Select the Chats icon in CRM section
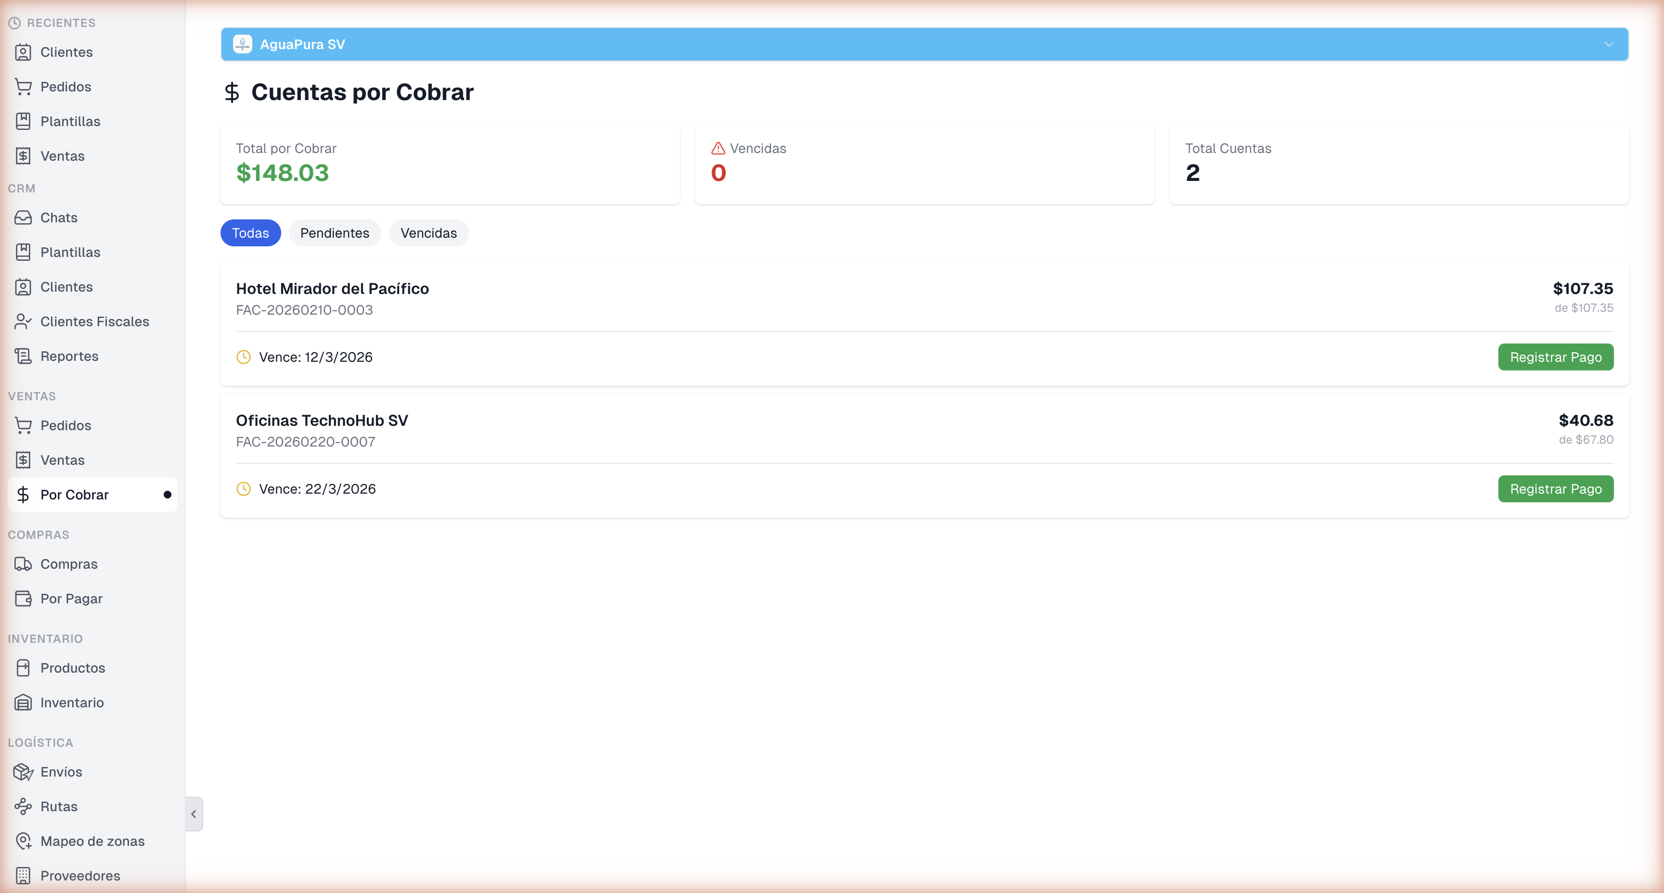This screenshot has width=1664, height=893. [x=23, y=217]
